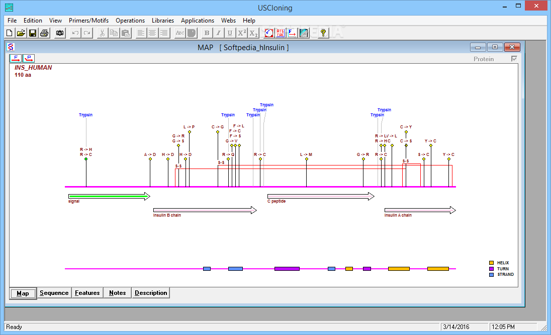Align text left
Viewport: 551px width, 335px height.
point(141,33)
